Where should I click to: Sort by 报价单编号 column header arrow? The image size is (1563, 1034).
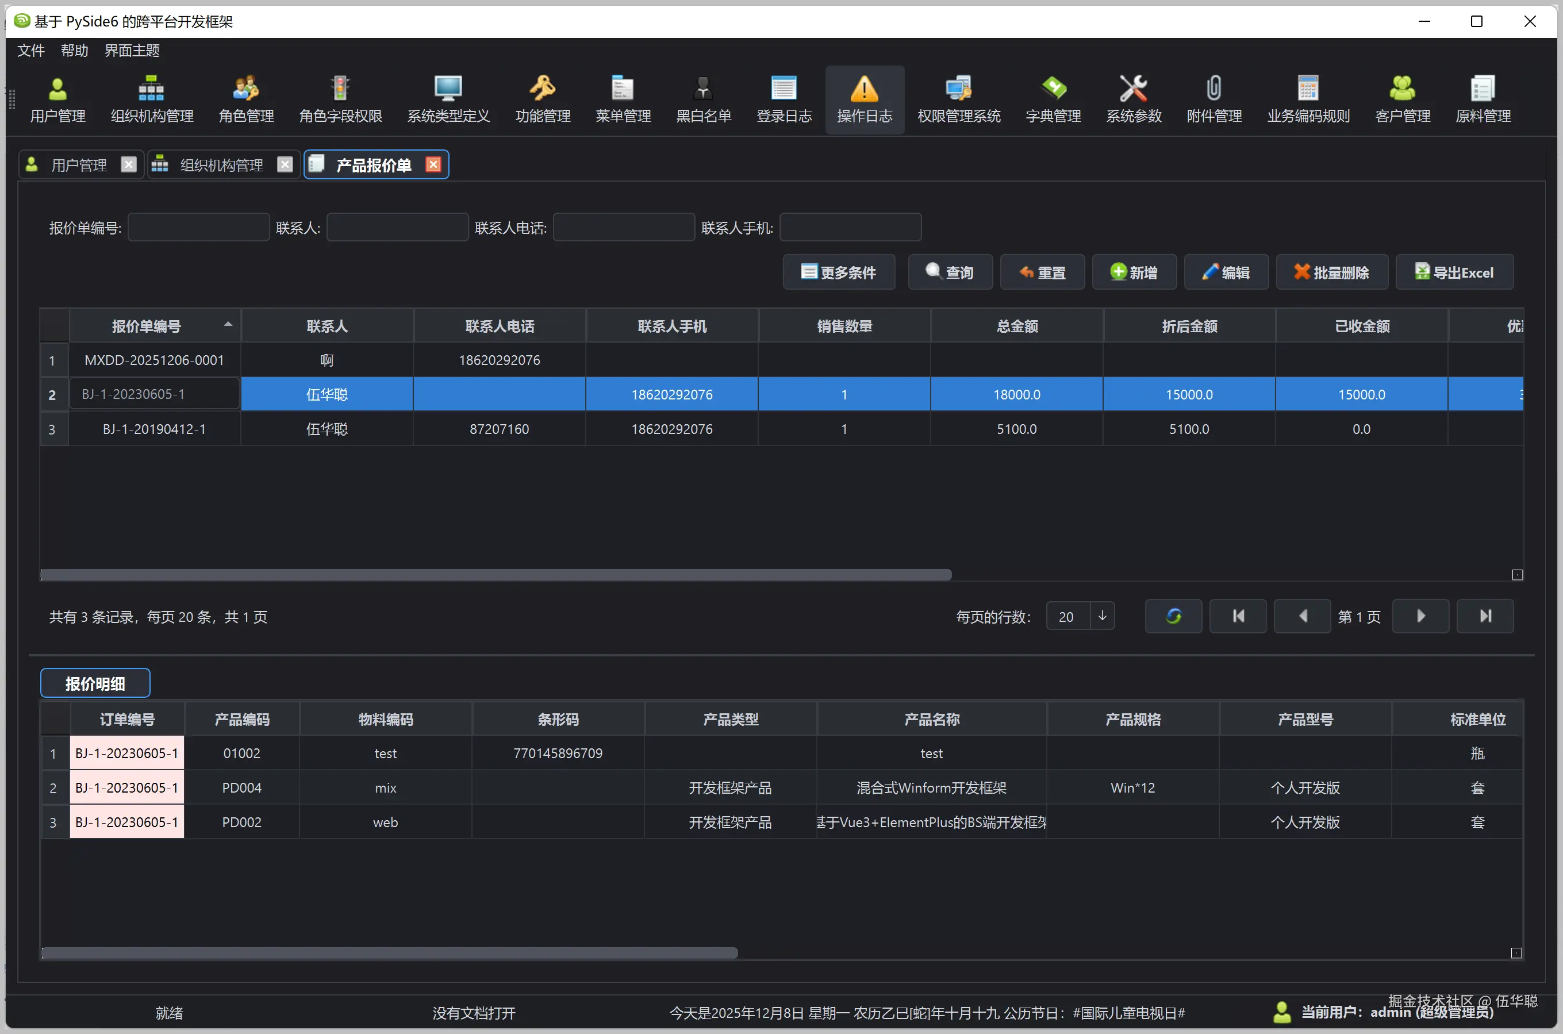[x=228, y=324]
